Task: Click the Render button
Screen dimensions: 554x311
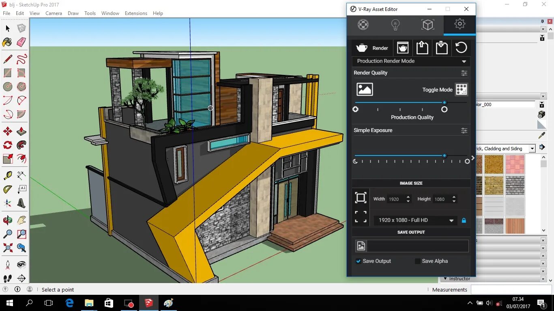Action: pos(372,48)
